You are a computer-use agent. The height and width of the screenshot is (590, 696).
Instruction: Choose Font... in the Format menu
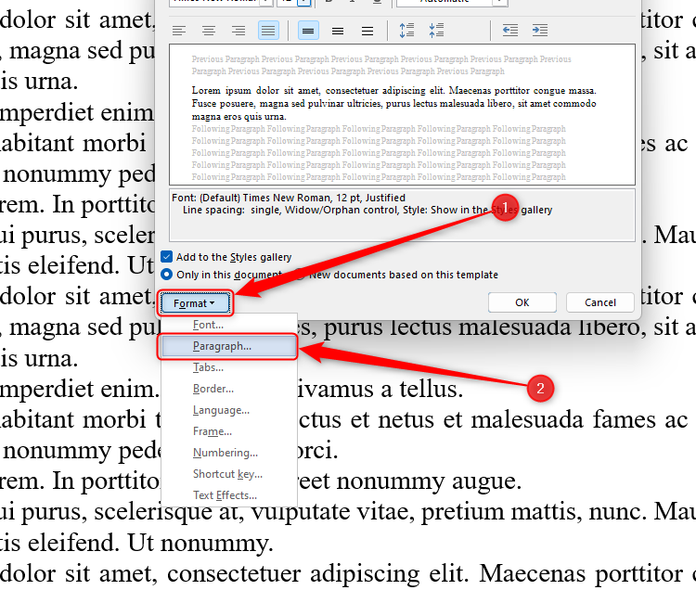click(x=207, y=325)
